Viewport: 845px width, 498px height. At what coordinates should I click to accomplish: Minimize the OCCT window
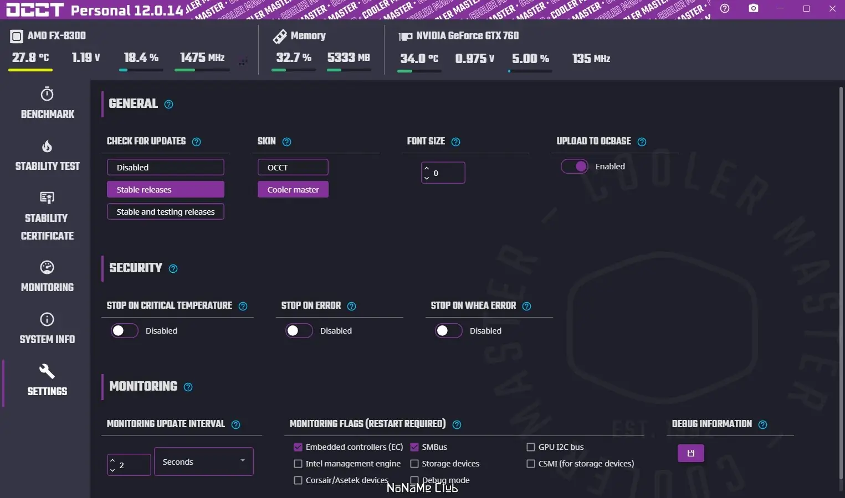coord(781,8)
